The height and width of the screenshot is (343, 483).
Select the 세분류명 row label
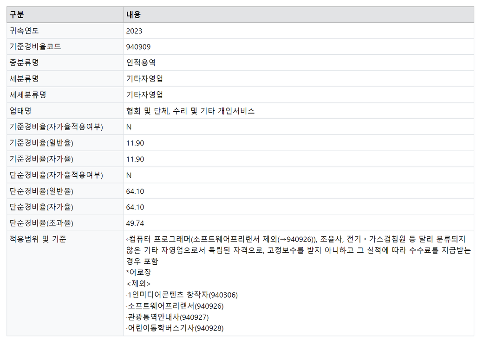(x=24, y=79)
